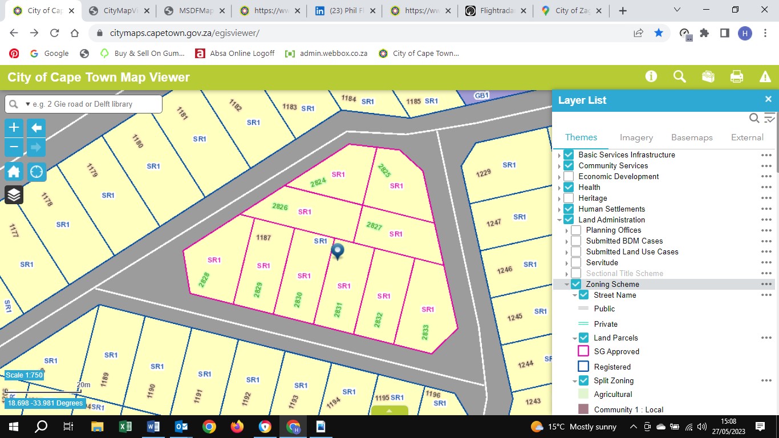The image size is (779, 438).
Task: Switch to the Flightradar browser tab
Action: point(494,11)
